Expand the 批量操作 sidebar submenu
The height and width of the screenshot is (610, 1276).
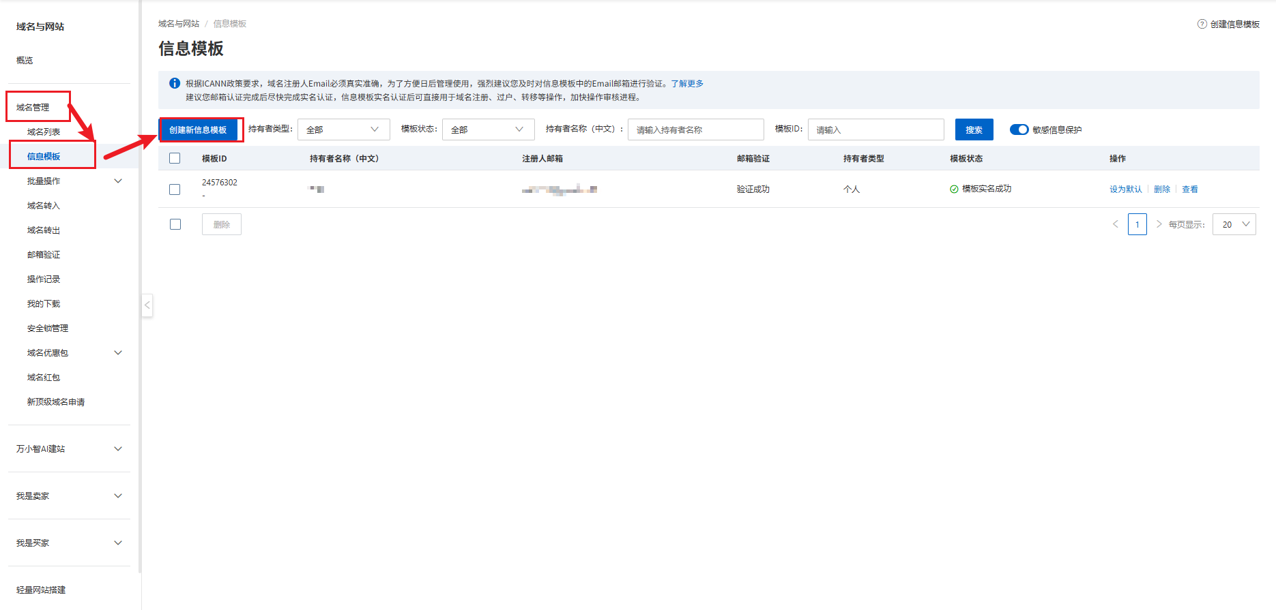coord(118,181)
